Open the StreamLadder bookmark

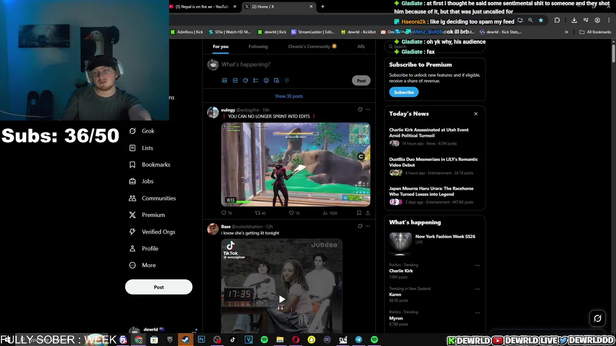coord(313,32)
